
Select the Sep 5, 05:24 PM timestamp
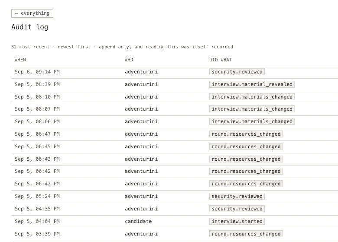(37, 196)
